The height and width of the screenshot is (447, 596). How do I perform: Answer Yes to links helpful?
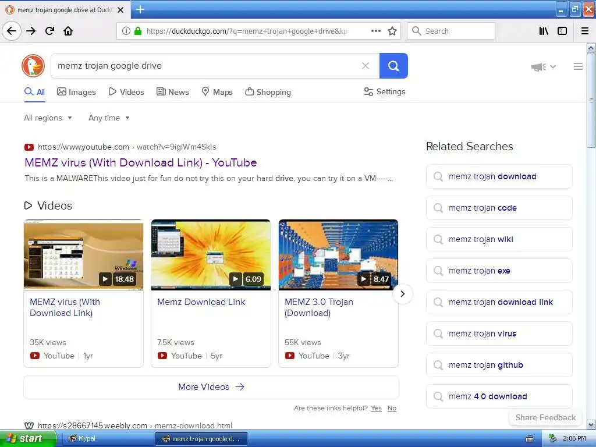pos(377,408)
